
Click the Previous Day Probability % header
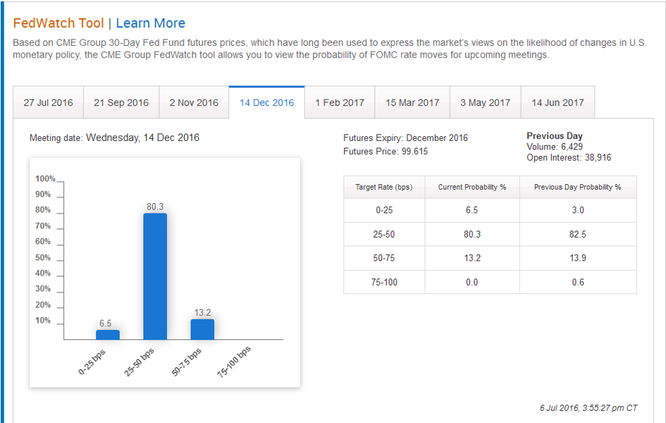pyautogui.click(x=578, y=187)
